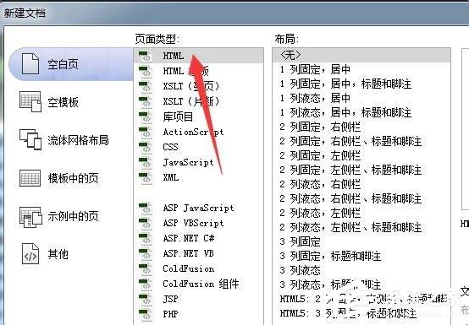
Task: Pick ASP.NET C# page type
Action: point(189,238)
